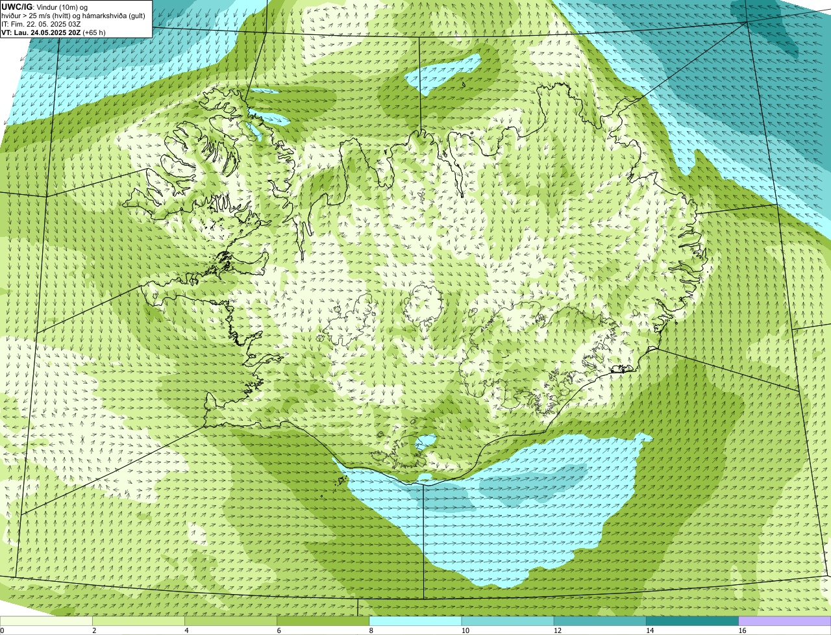Viewport: 831px width, 635px height.
Task: Click the '10' label on the color scale
Action: coord(465,630)
